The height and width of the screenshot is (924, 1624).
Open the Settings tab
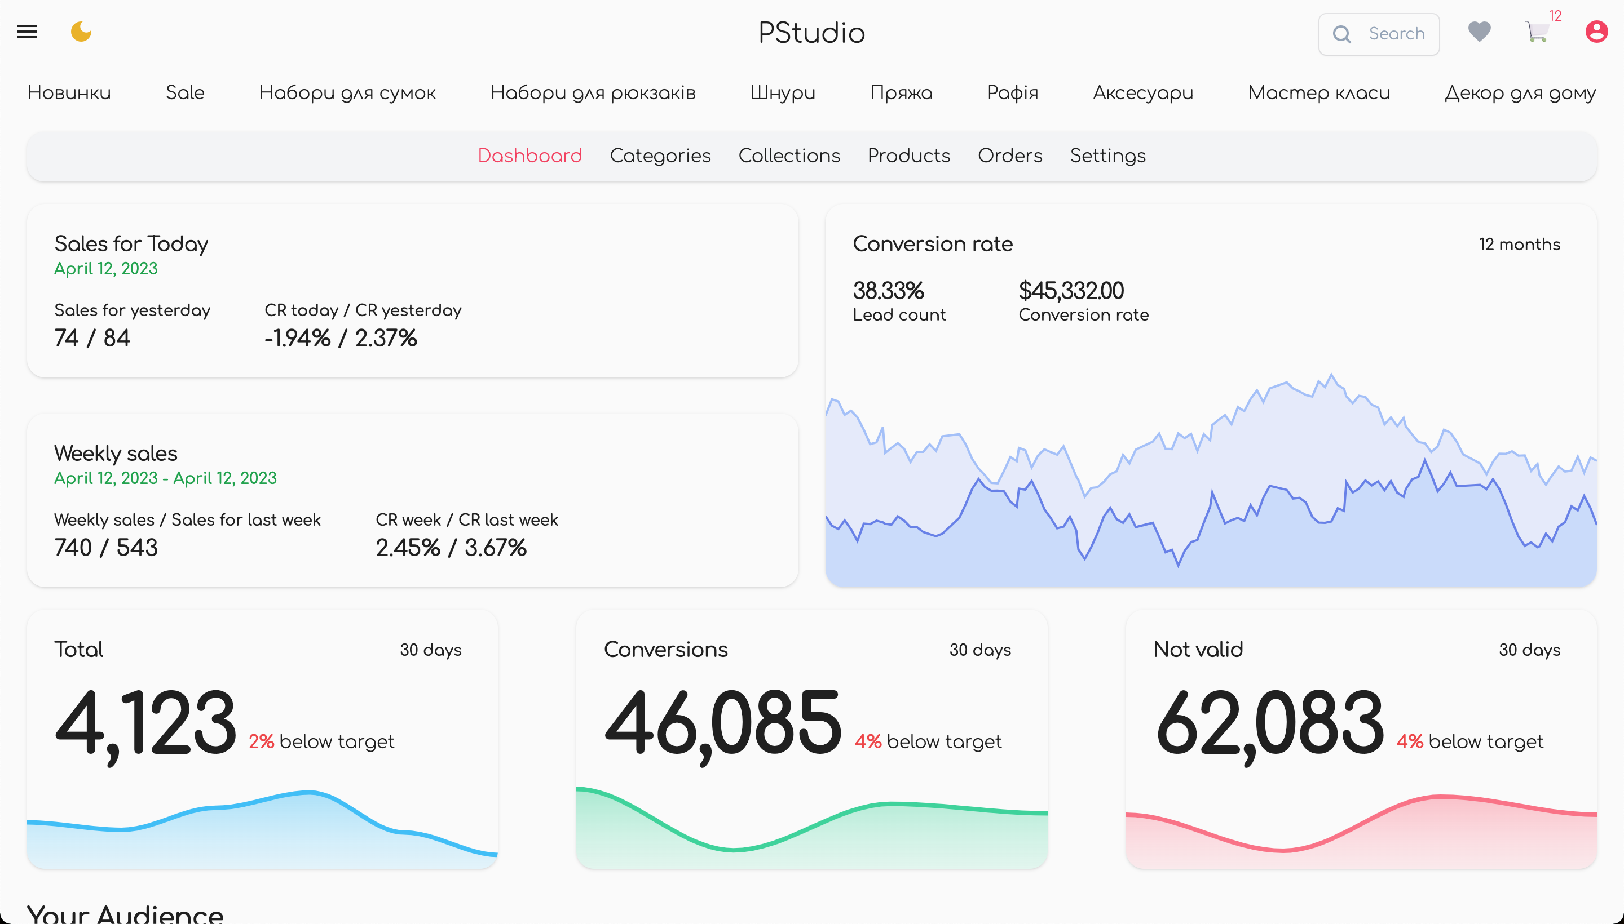(1107, 156)
